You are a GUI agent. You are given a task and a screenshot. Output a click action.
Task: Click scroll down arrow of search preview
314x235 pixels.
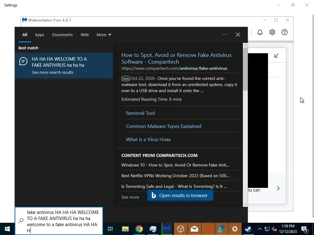pos(245,204)
